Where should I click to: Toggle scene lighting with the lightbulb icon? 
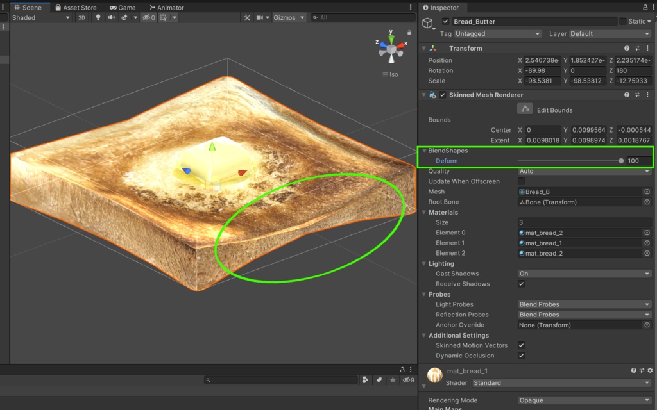(98, 18)
